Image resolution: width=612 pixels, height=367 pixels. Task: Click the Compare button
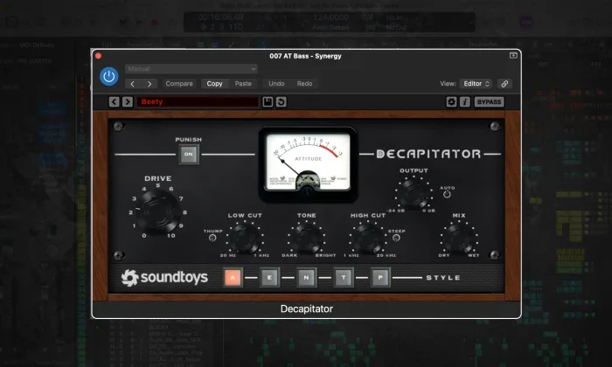click(179, 84)
